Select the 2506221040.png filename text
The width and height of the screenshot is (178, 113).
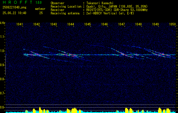[x=14, y=8]
